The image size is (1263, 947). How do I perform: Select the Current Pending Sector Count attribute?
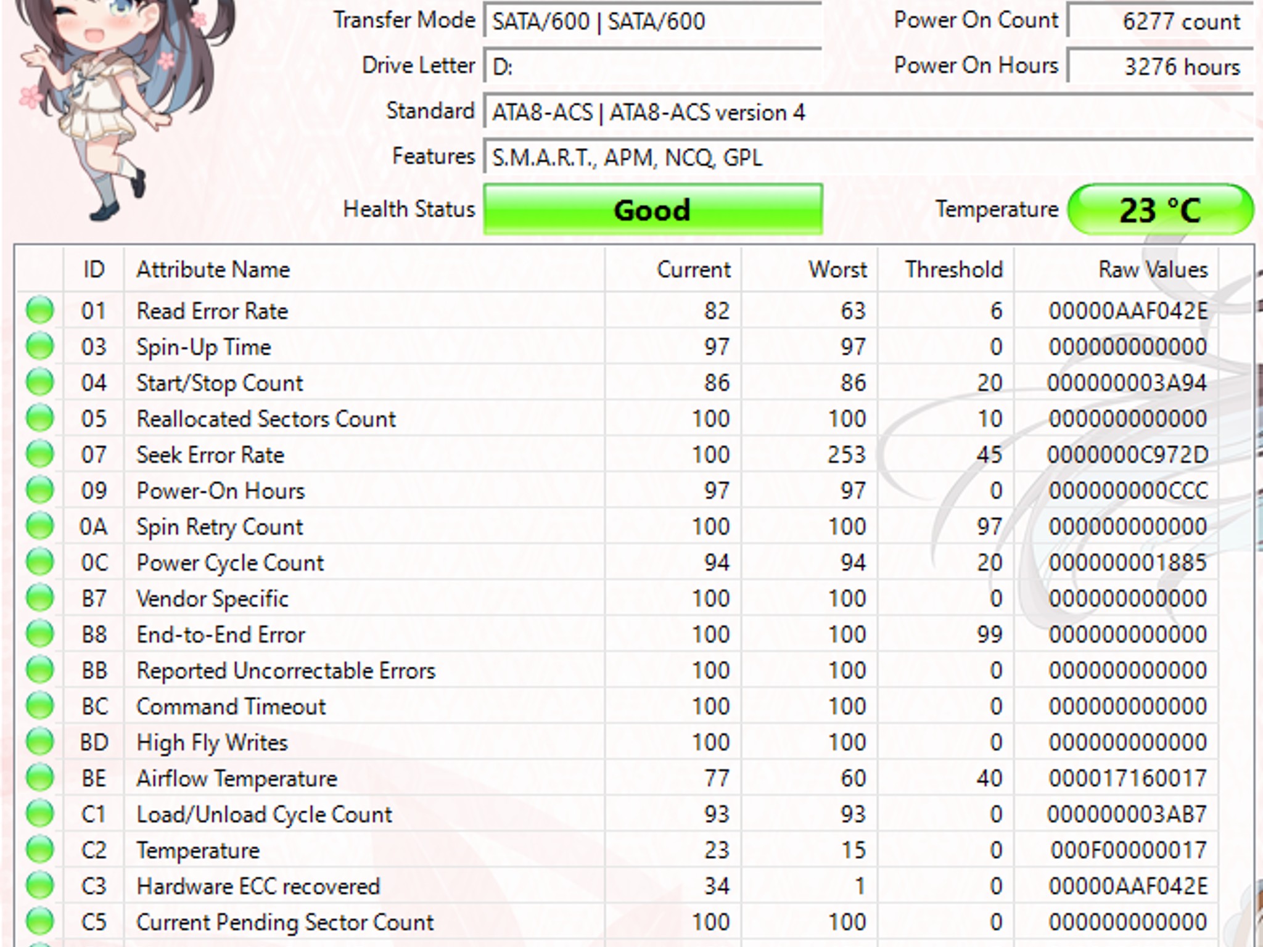click(x=285, y=922)
